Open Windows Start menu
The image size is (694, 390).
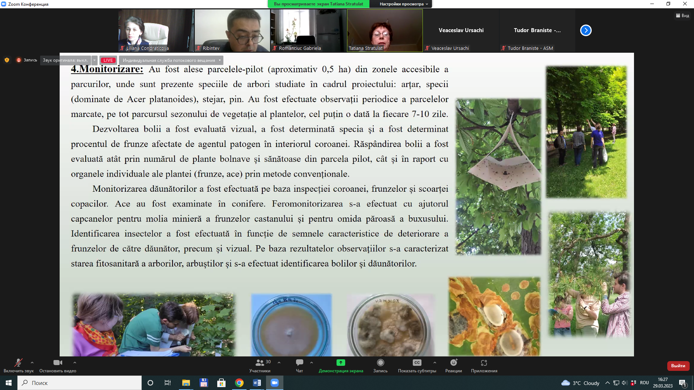pos(9,383)
